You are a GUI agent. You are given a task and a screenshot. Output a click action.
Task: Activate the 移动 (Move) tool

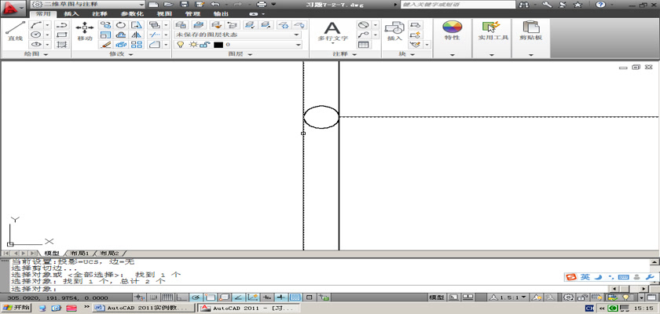coord(85,31)
